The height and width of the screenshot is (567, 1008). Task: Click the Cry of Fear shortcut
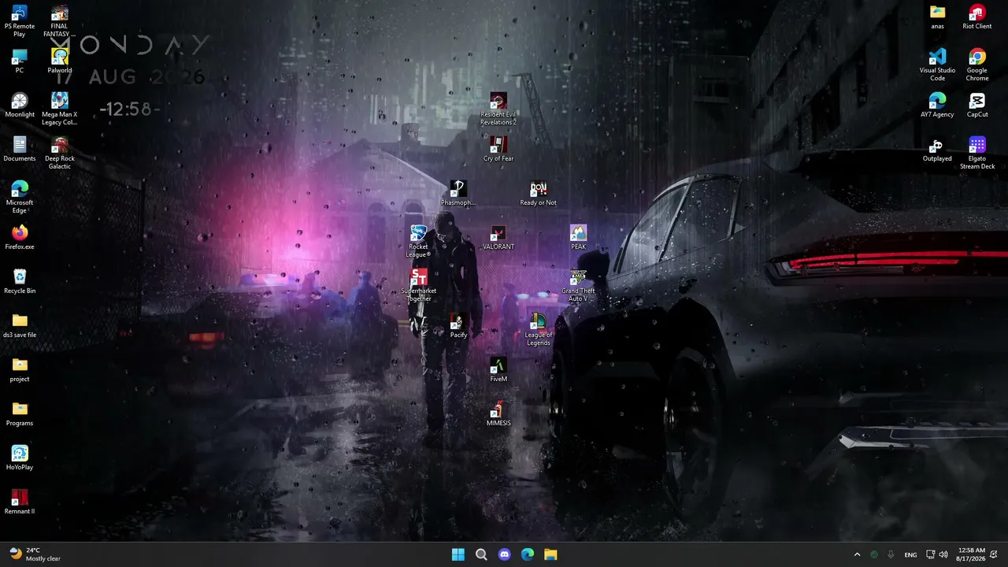click(498, 150)
